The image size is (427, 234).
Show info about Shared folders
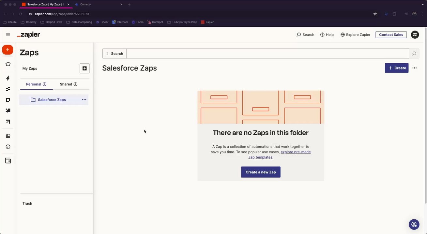(x=75, y=84)
